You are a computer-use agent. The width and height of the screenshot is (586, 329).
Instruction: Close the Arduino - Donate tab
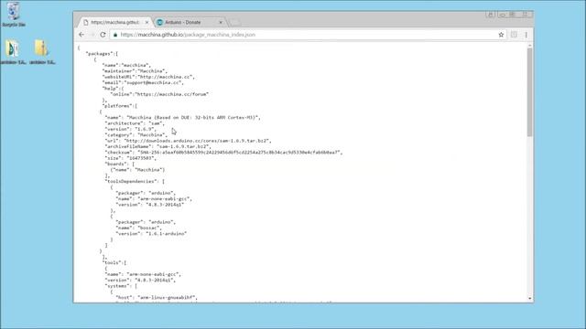click(221, 22)
